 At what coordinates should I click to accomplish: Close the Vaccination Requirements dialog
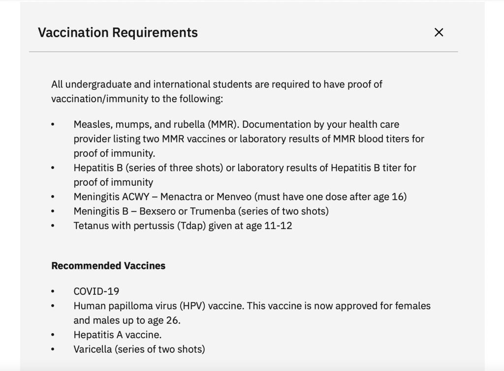439,32
